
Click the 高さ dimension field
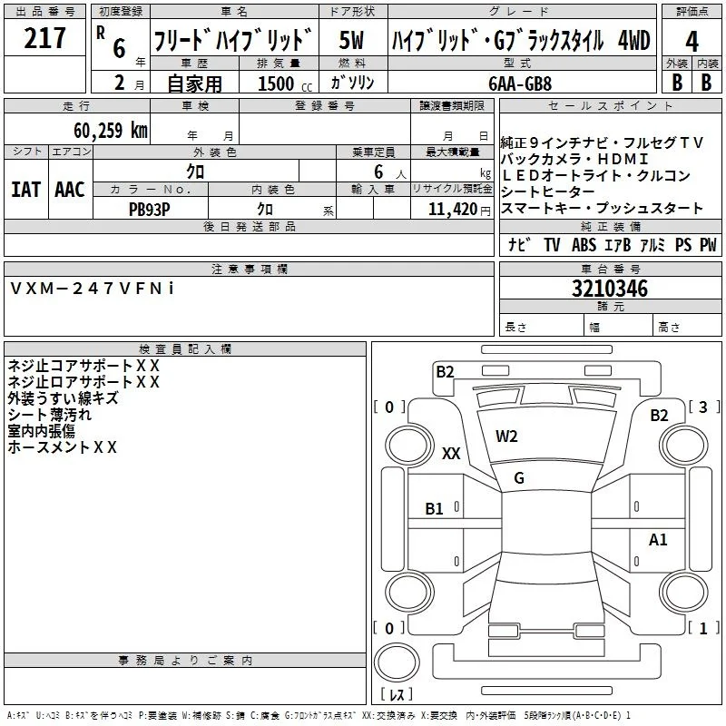[x=687, y=327]
